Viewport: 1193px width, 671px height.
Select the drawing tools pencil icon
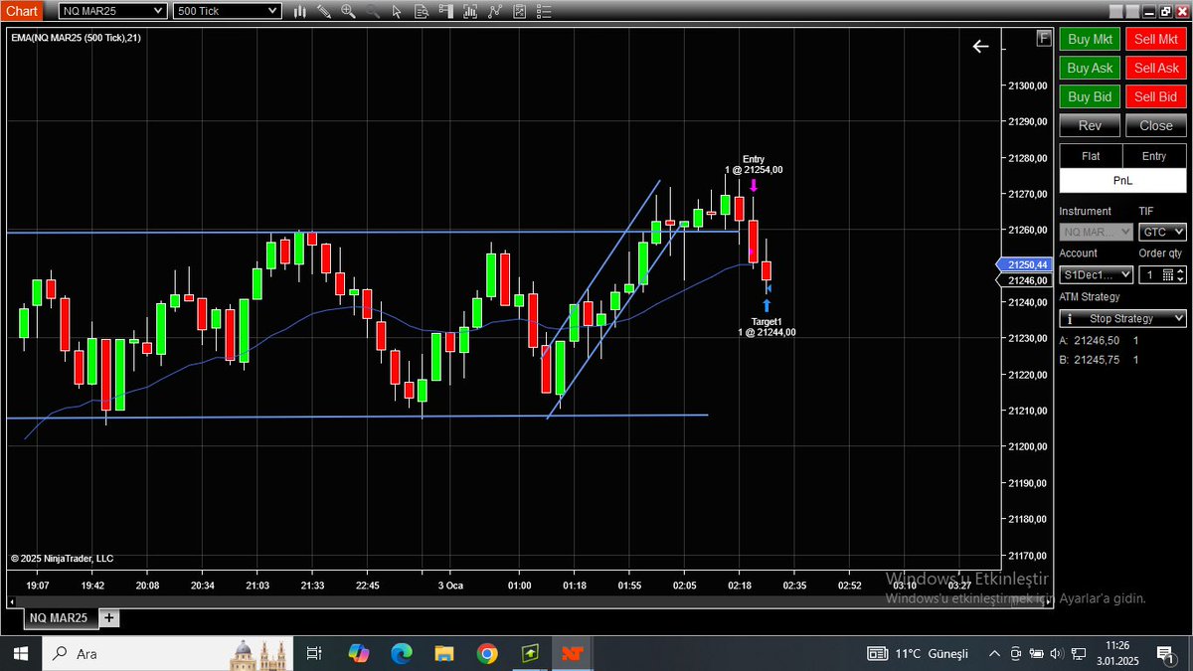(324, 12)
